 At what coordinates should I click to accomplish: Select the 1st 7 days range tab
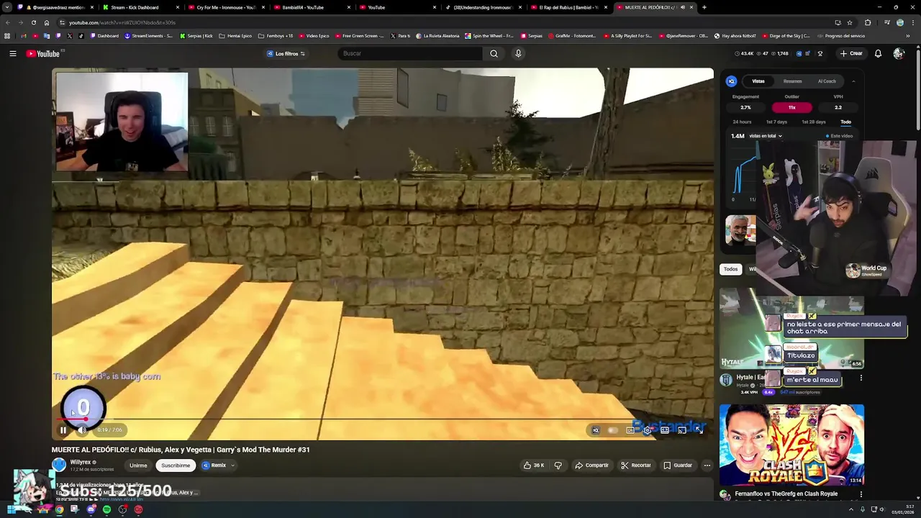coord(776,122)
